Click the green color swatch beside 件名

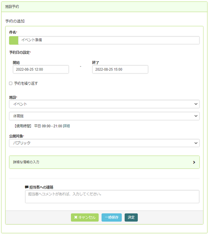tap(14, 40)
